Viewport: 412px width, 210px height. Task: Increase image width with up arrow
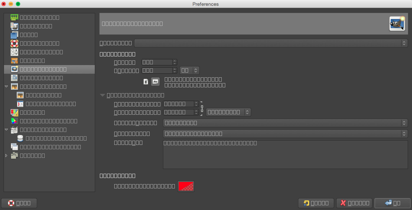[x=175, y=61]
